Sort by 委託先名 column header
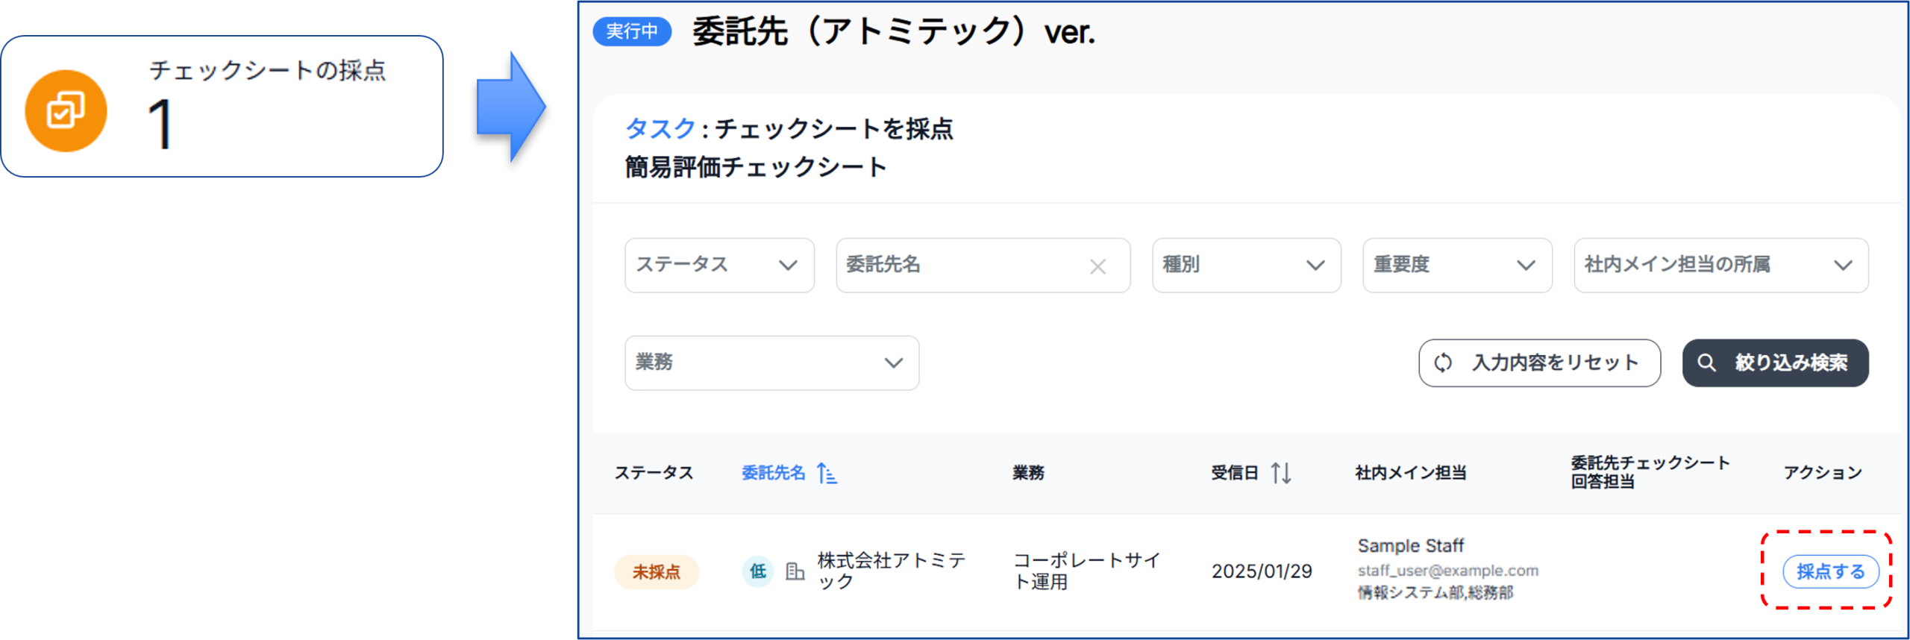1910x640 pixels. (773, 472)
